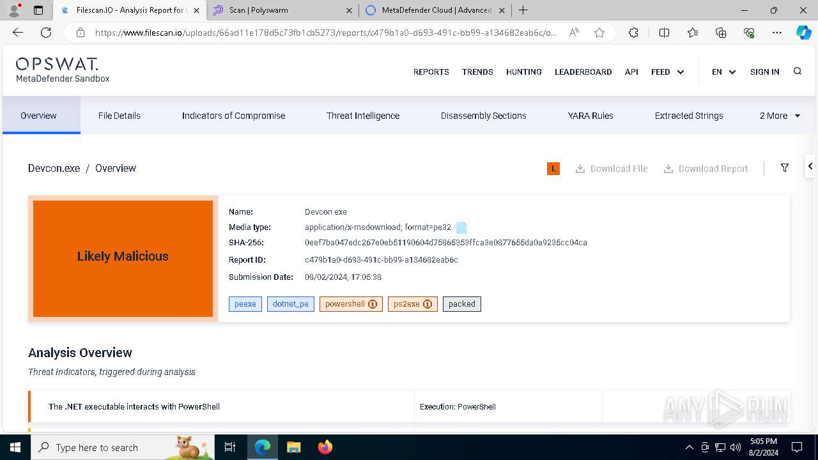Screen dimensions: 818x460
Task: Click the orange L verdict badge
Action: coord(553,169)
